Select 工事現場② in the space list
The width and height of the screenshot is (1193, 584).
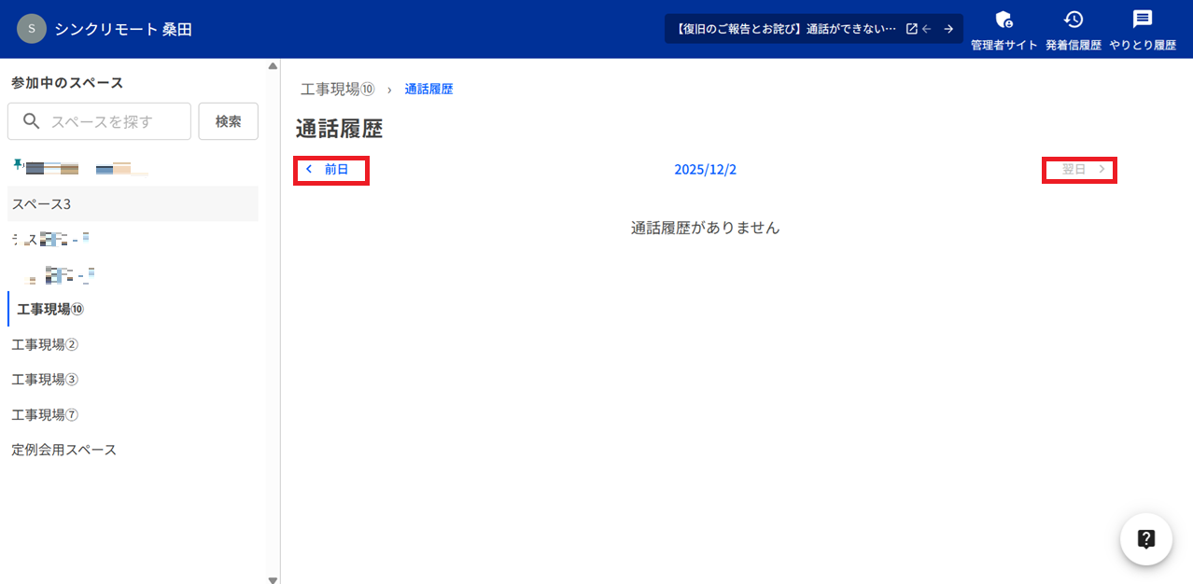point(44,344)
